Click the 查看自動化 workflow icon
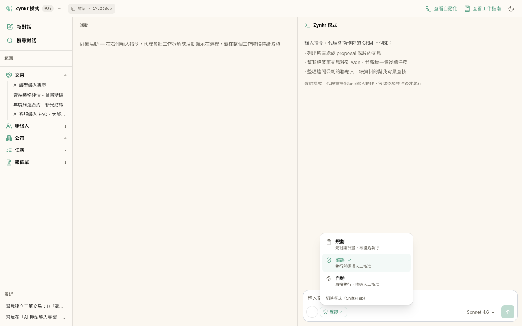This screenshot has width=522, height=326. [428, 9]
